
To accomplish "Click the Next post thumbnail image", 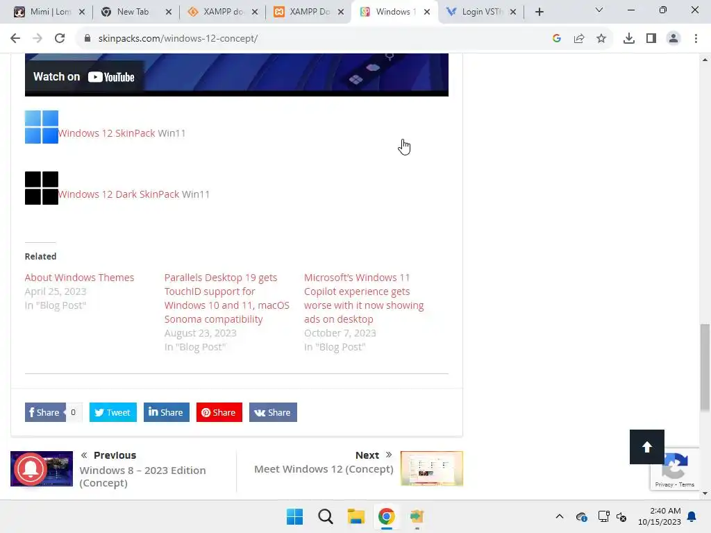I will click(x=432, y=468).
